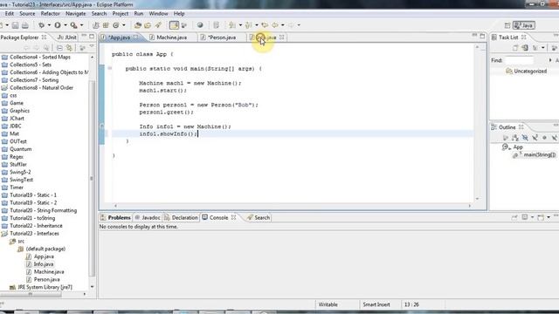
Task: Toggle Hide Fields in Outline toolbar
Action: click(525, 138)
